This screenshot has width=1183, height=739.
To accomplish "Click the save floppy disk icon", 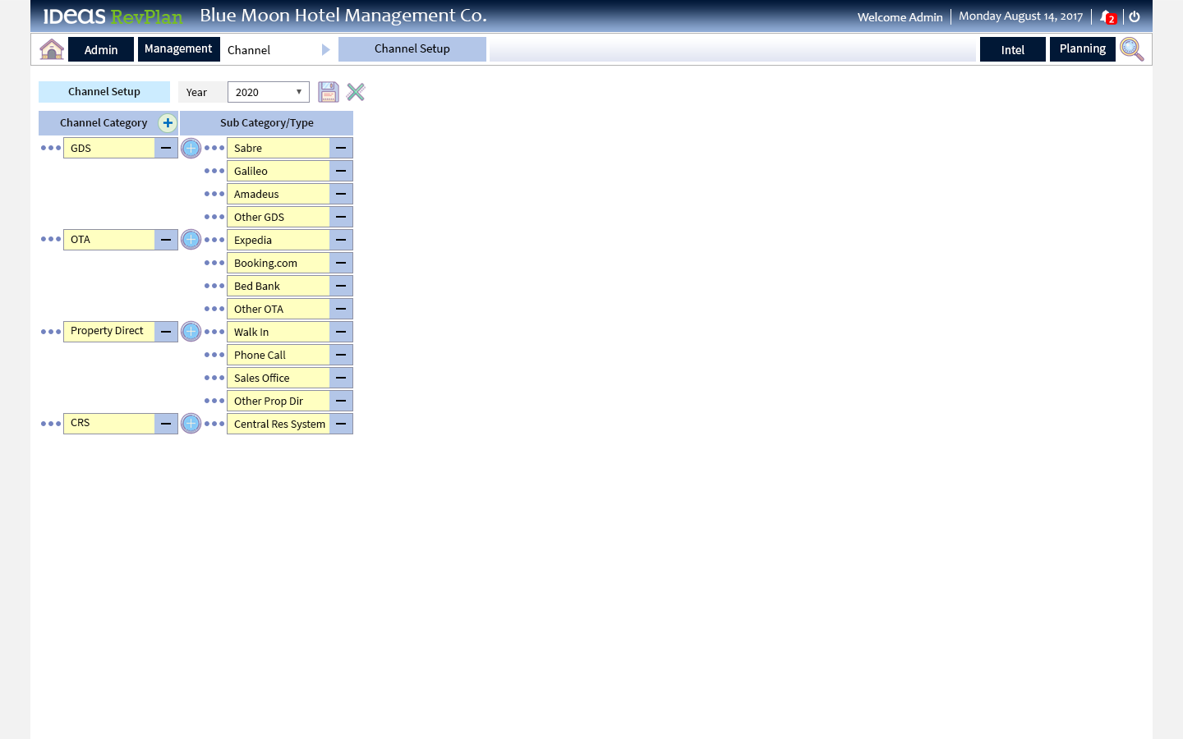I will (x=329, y=92).
